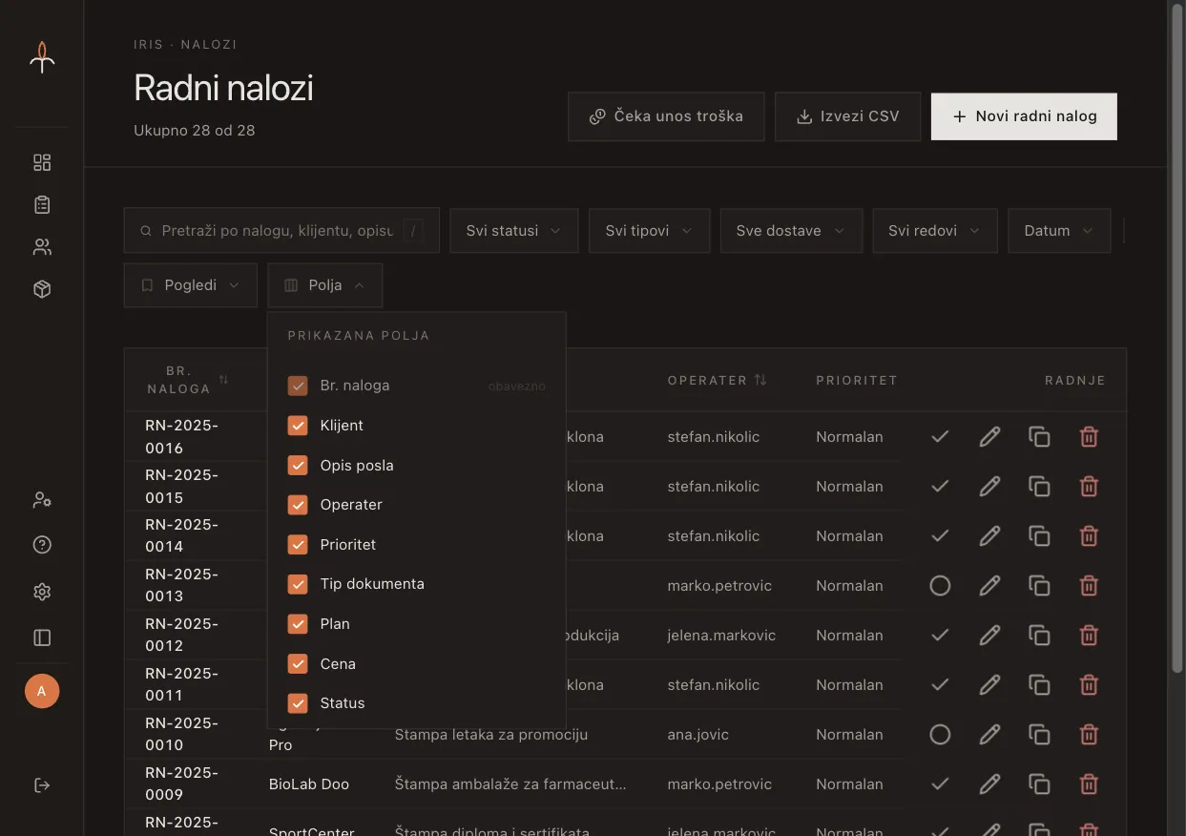This screenshot has height=836, width=1186.
Task: Click the Čeka unos troška button
Action: 666,116
